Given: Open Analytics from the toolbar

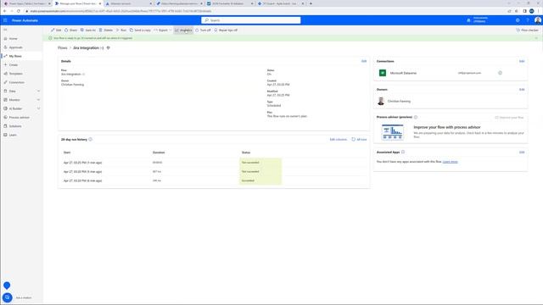Looking at the screenshot, I should click(183, 30).
